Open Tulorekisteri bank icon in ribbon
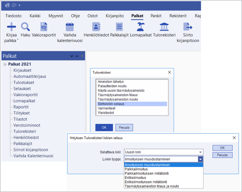This screenshot has width=242, height=192. coord(164,27)
